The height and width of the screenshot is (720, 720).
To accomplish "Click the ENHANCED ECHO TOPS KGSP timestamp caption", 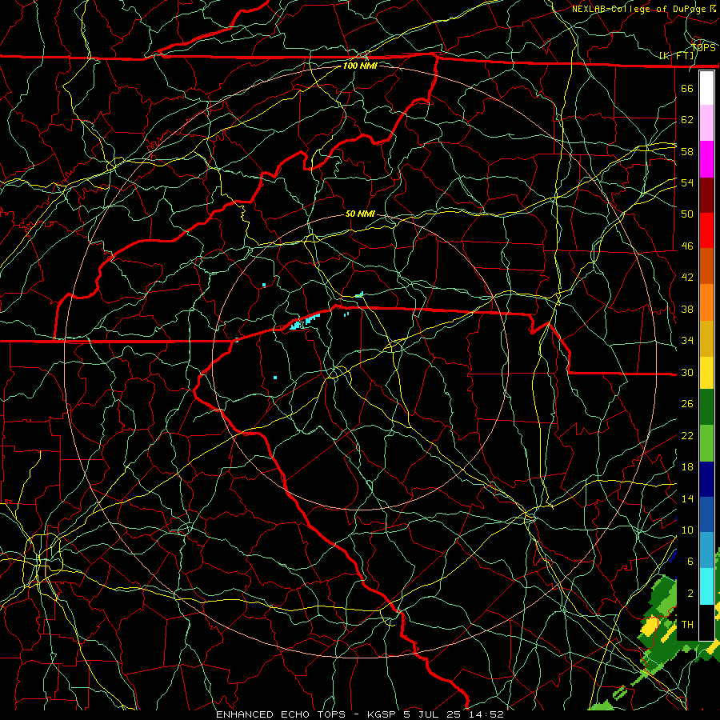I will coord(360,714).
